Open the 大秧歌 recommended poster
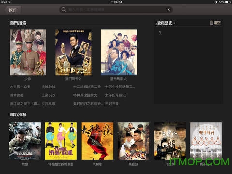The image size is (232, 174). tap(97, 141)
